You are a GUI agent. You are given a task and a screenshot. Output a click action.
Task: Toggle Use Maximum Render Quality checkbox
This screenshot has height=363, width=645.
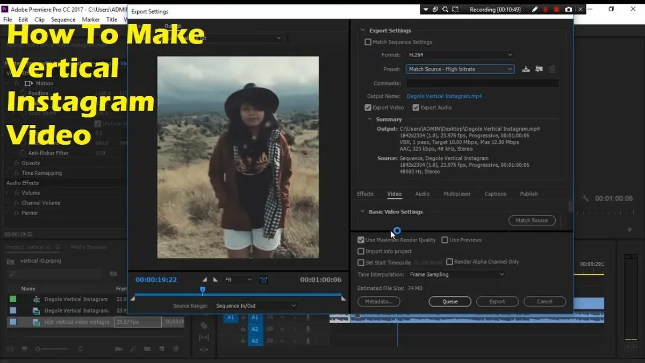click(x=361, y=240)
